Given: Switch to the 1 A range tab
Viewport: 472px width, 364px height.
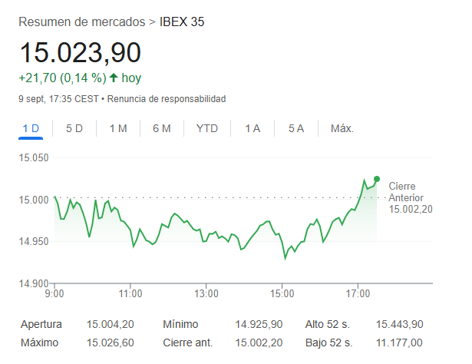Looking at the screenshot, I should [x=253, y=128].
